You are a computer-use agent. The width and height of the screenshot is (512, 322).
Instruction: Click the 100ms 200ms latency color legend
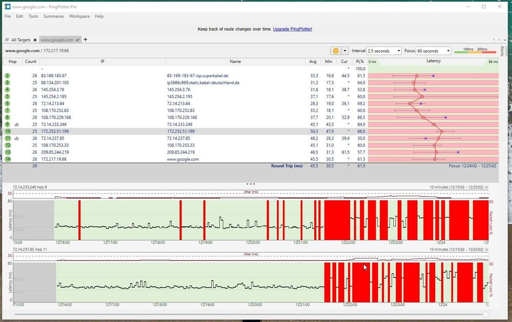[475, 51]
